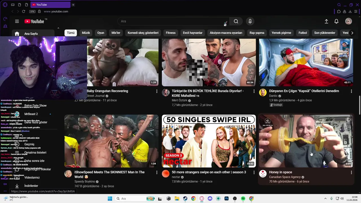The image size is (361, 203).
Task: Open the Canadian Space Agency channel avatar
Action: [263, 174]
